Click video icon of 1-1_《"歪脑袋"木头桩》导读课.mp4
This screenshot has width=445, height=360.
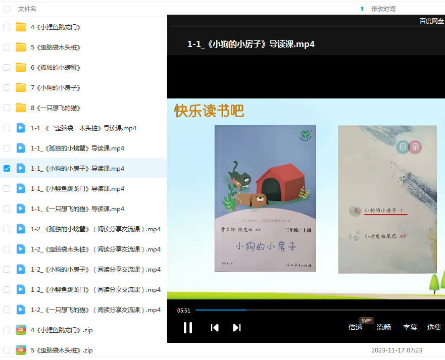pyautogui.click(x=20, y=128)
